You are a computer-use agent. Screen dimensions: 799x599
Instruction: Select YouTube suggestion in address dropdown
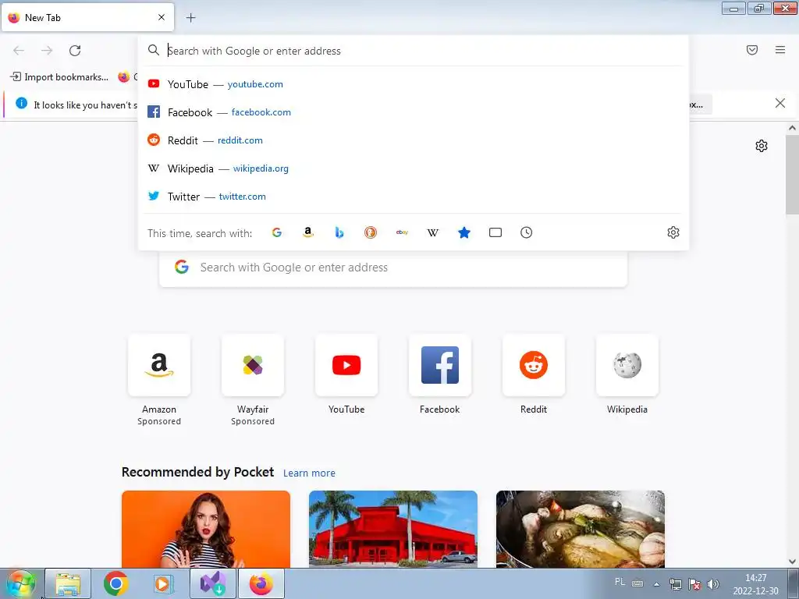414,84
